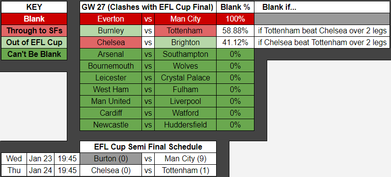Click the Burnley team cell

point(111,30)
